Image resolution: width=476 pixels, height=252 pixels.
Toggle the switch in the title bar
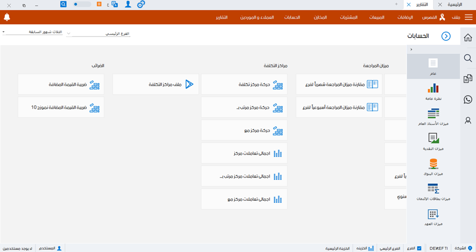82,4
